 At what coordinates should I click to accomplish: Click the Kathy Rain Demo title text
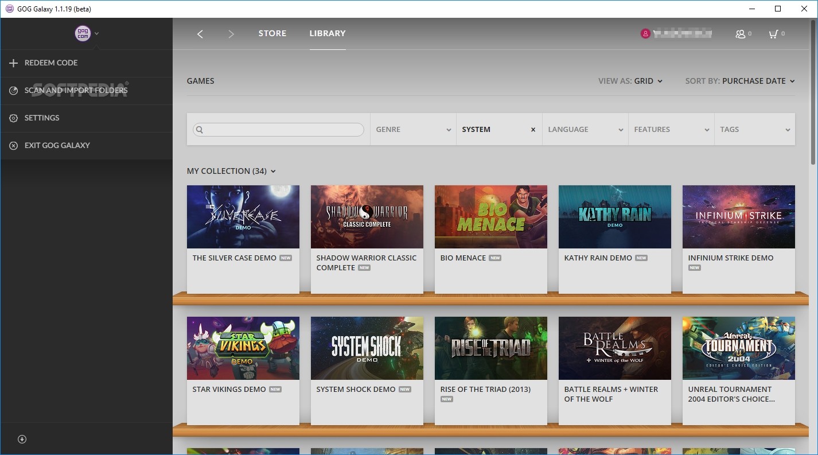point(598,258)
